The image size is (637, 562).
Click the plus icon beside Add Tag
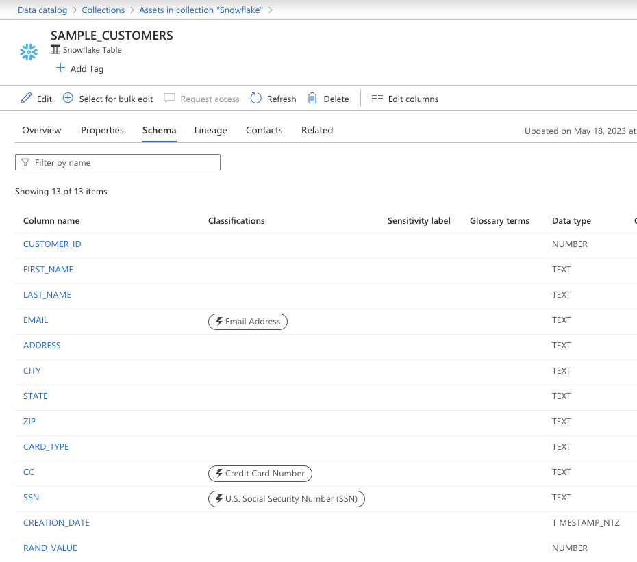[x=60, y=68]
